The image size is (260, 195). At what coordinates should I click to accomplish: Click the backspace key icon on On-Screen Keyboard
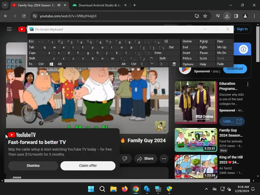172,41
